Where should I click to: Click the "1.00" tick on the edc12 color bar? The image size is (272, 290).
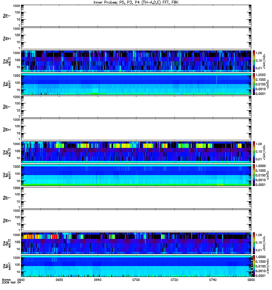pyautogui.click(x=259, y=235)
